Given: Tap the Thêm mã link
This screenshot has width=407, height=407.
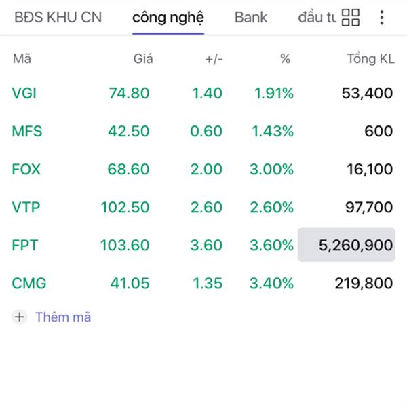Looking at the screenshot, I should pos(62,317).
